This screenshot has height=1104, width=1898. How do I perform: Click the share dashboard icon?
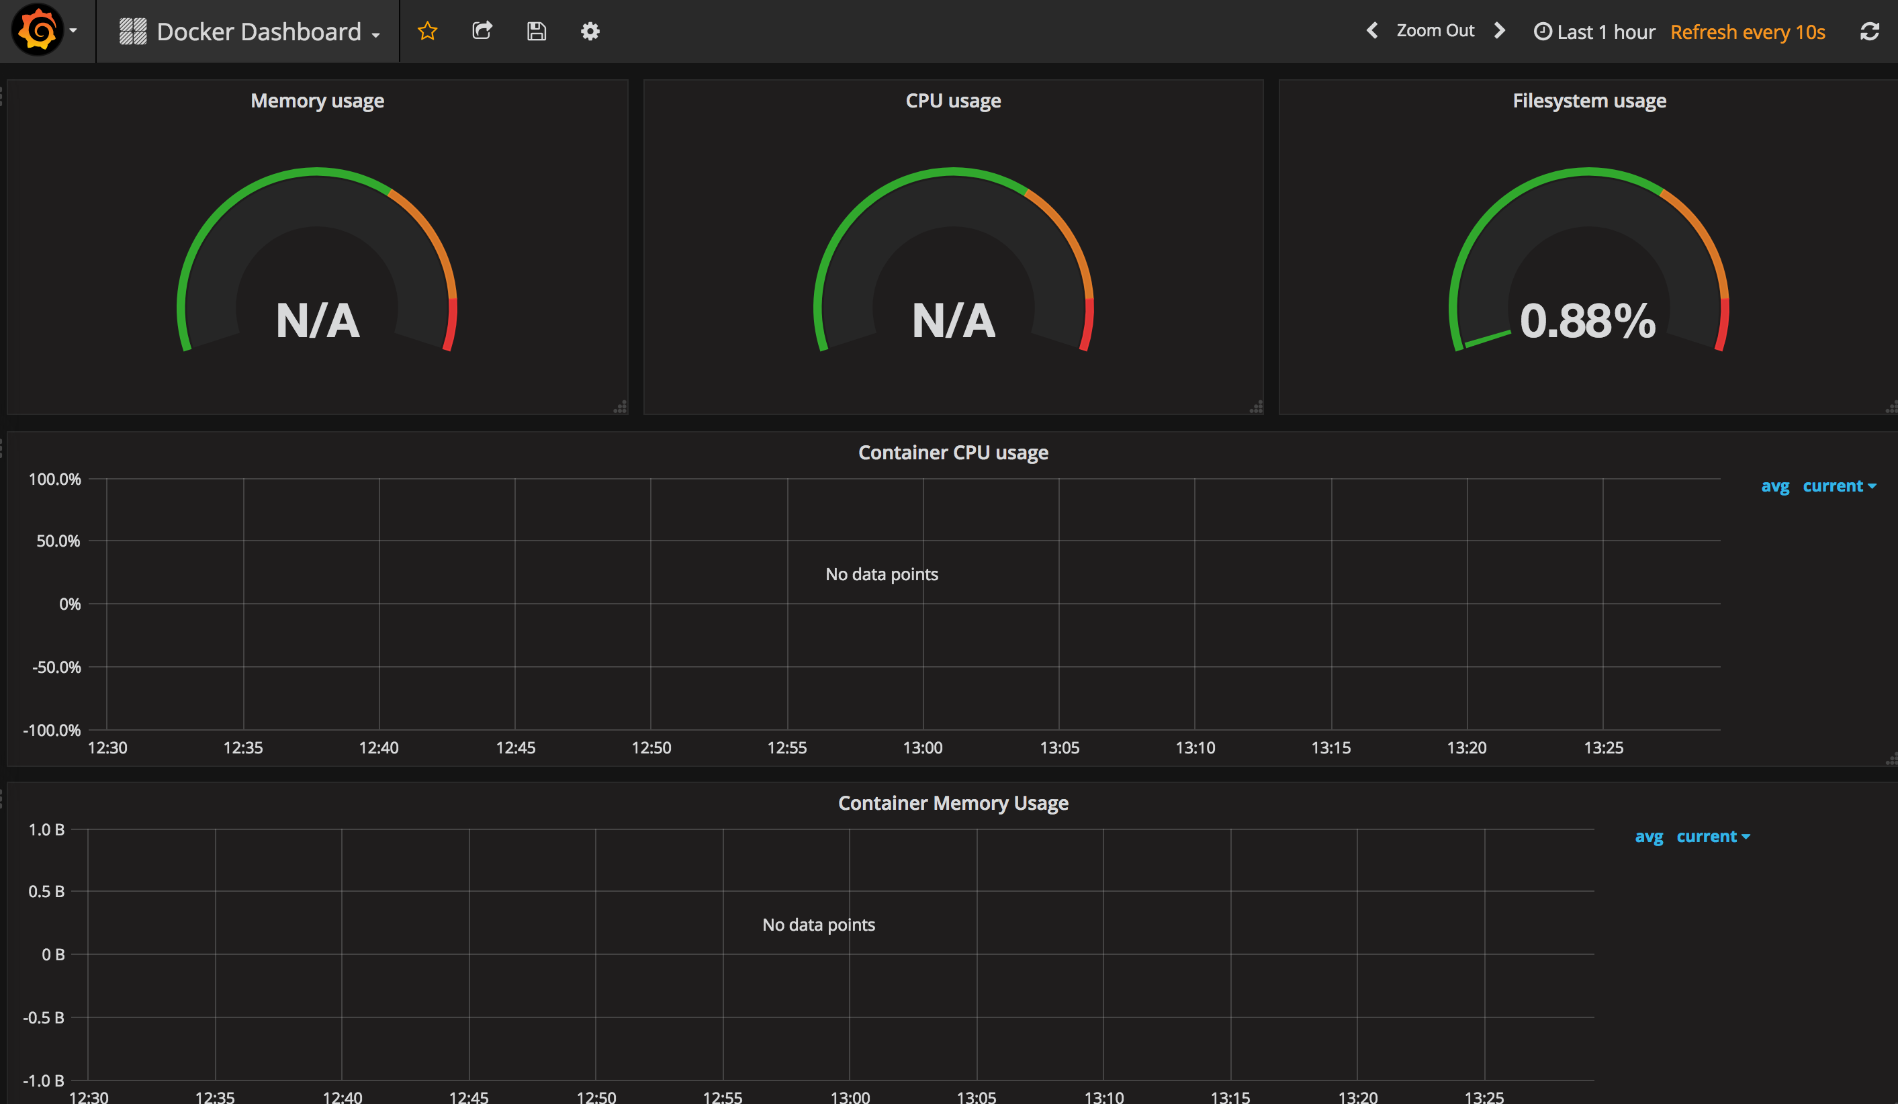(482, 31)
